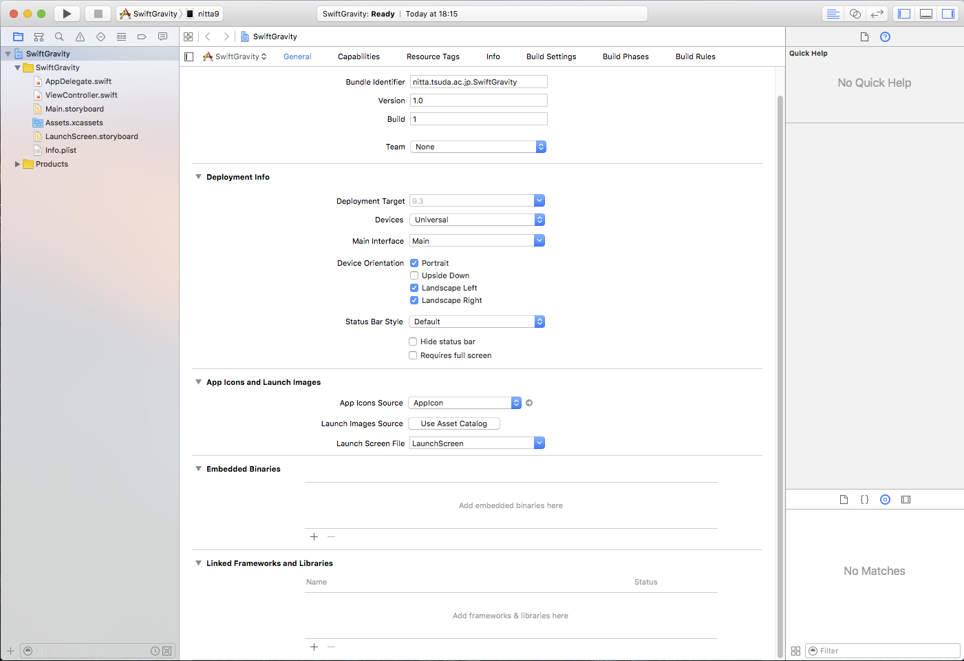This screenshot has width=964, height=661.
Task: Show the Issue navigator warning icon
Action: (80, 36)
